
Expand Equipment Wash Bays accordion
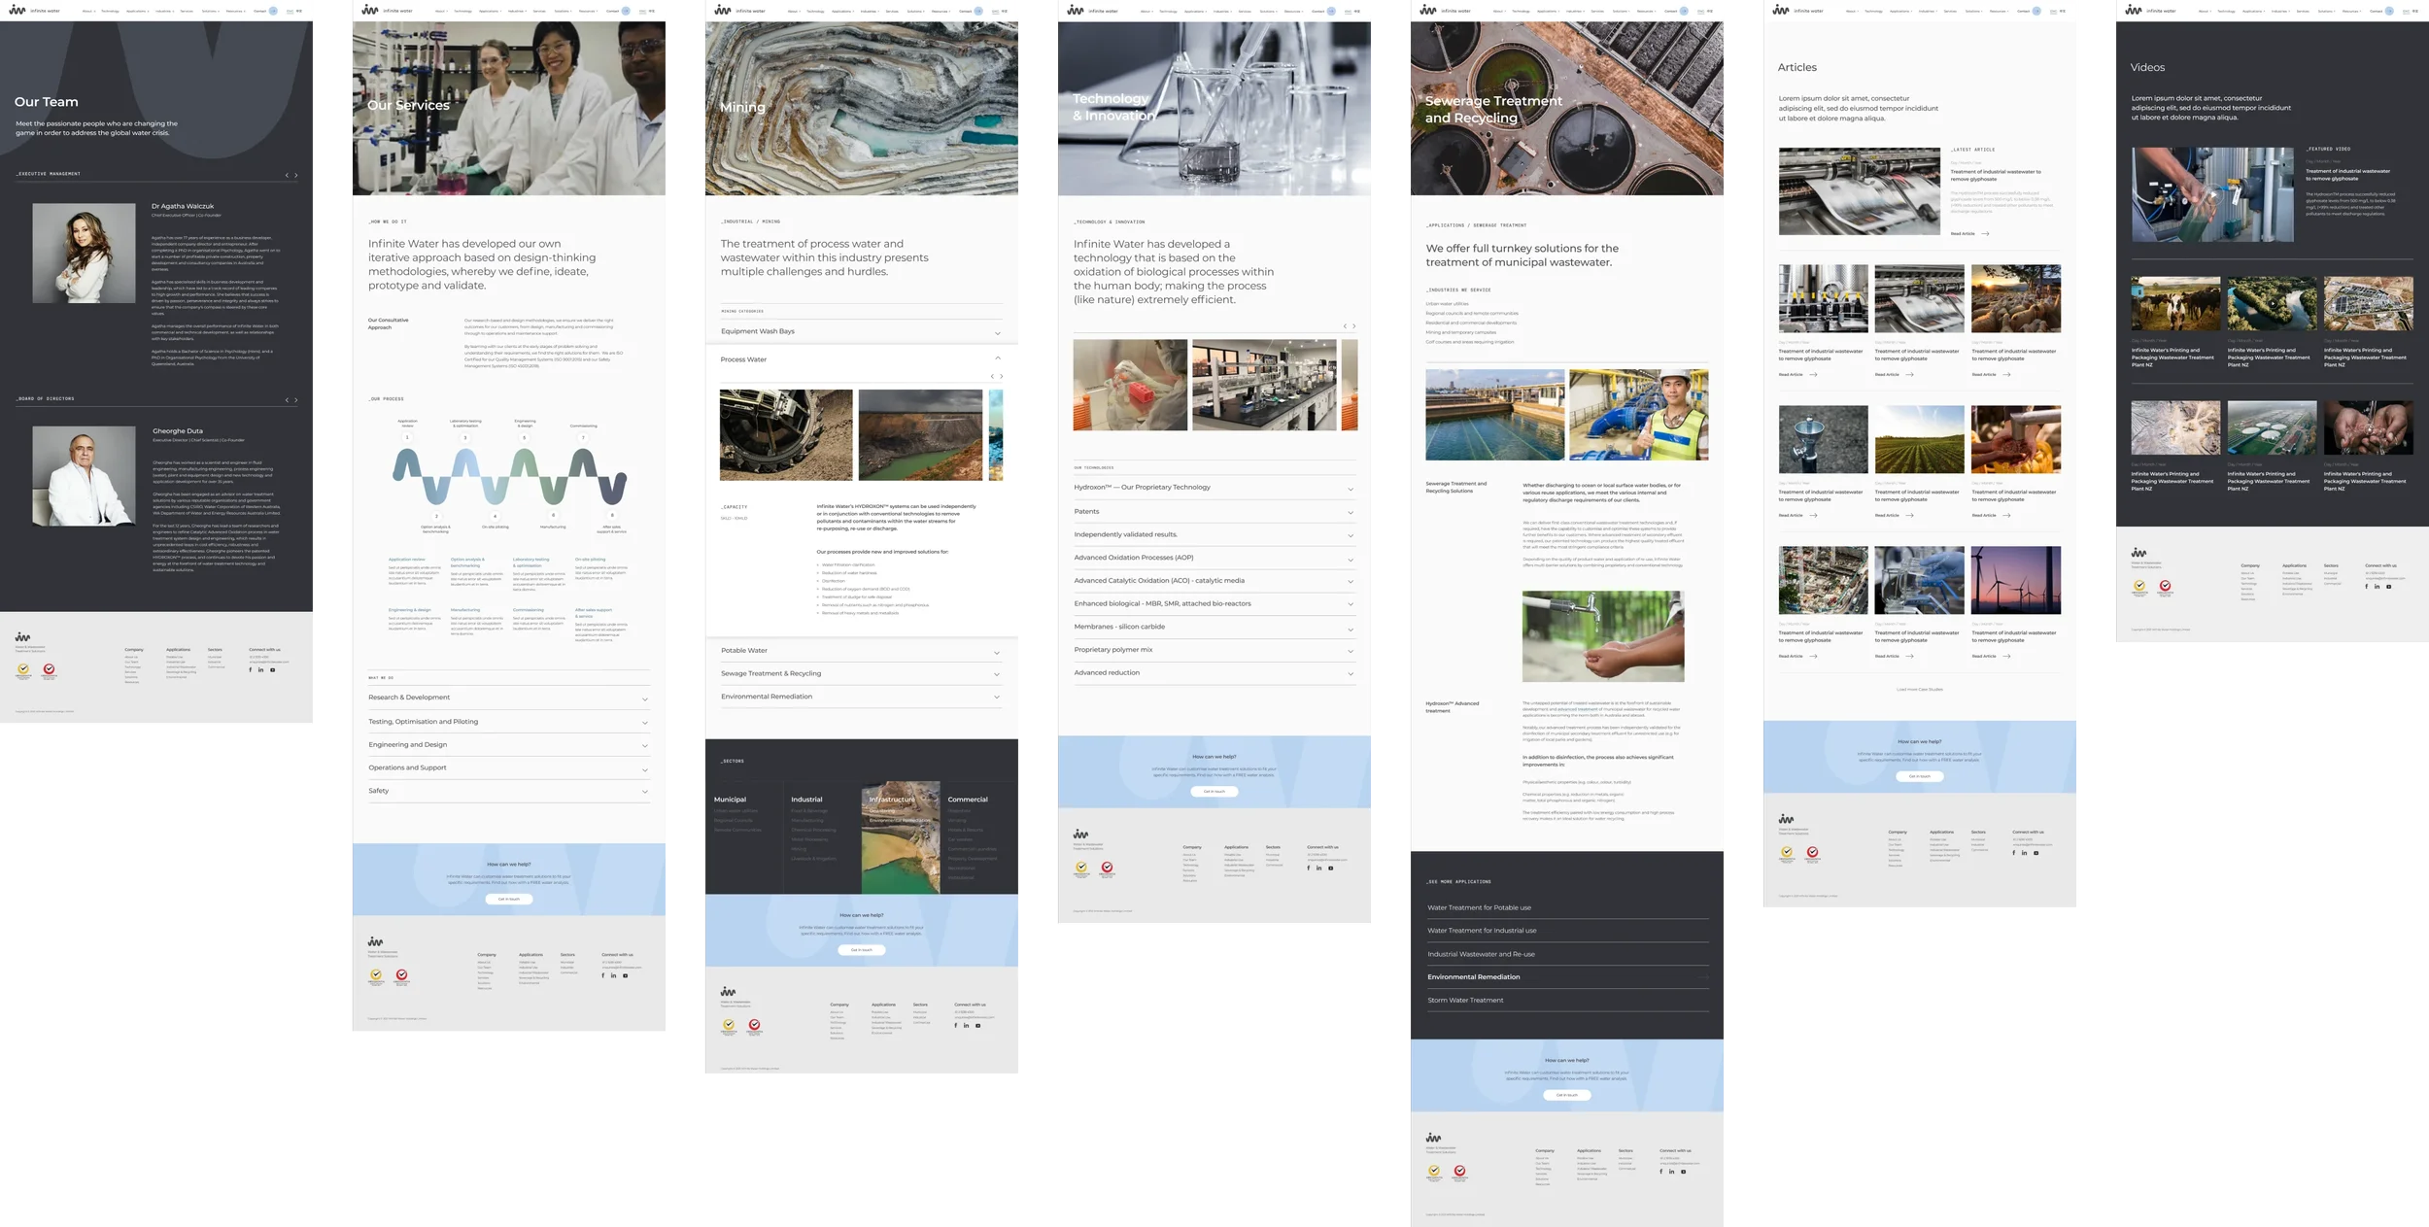tap(998, 333)
